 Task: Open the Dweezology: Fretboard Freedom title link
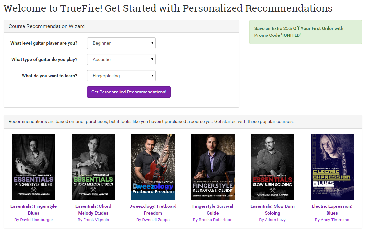153,209
